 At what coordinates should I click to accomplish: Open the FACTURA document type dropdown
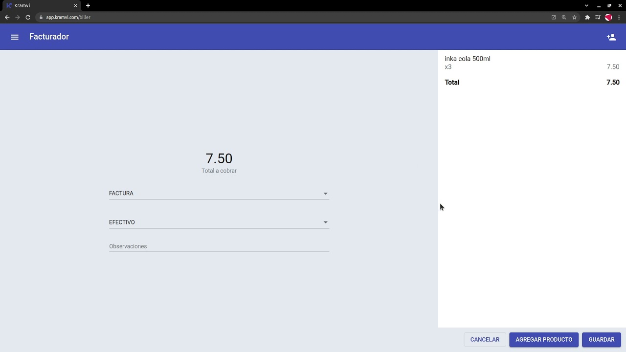(219, 193)
